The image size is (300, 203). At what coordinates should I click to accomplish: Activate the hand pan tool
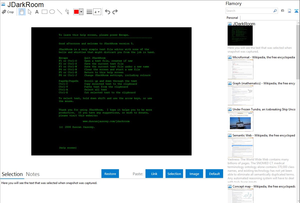pos(22,12)
